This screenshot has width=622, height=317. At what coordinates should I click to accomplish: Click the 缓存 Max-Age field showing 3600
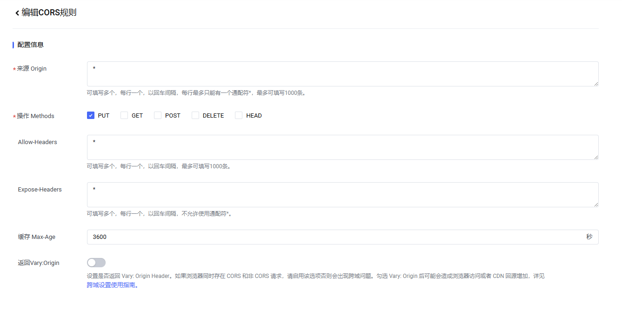click(x=342, y=237)
